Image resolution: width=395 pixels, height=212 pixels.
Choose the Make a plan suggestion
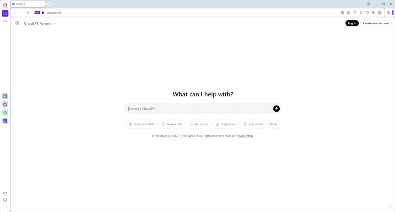point(172,124)
